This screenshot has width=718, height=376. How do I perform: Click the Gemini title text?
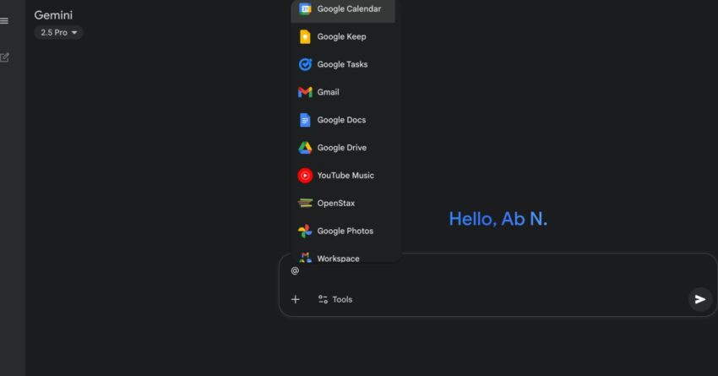click(x=52, y=15)
